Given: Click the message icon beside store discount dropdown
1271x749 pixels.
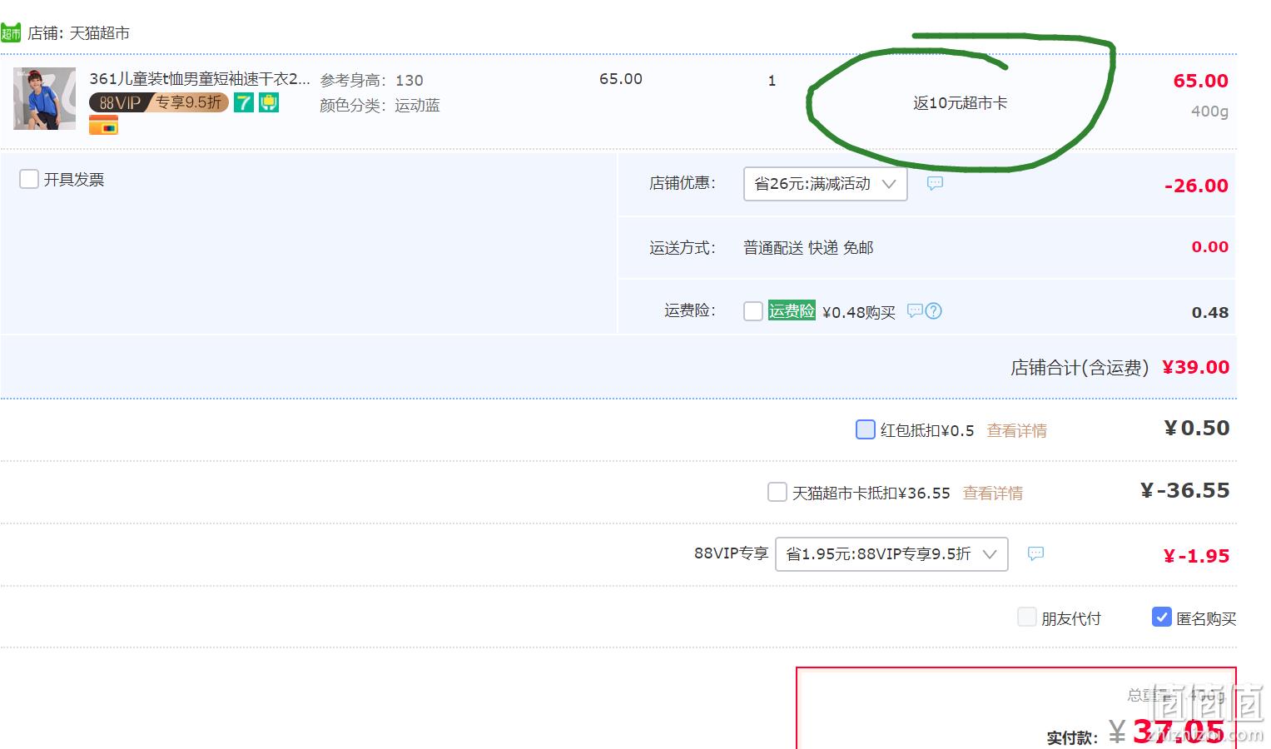Looking at the screenshot, I should (x=935, y=183).
